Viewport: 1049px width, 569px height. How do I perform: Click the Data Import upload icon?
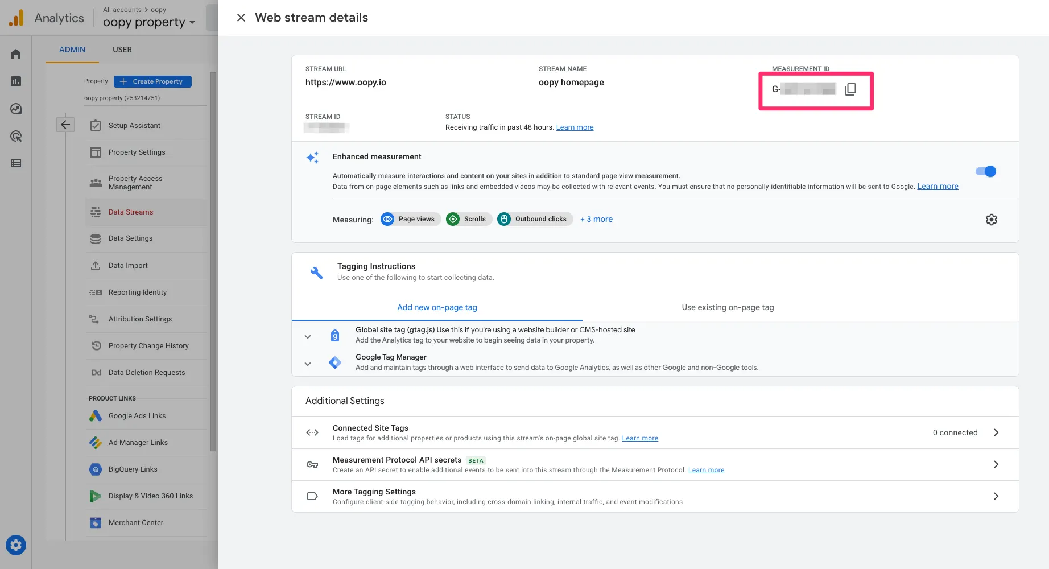click(x=96, y=266)
